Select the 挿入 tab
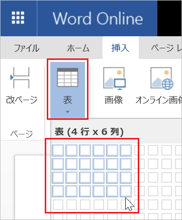Screen dimensions: 182x220 [120, 48]
